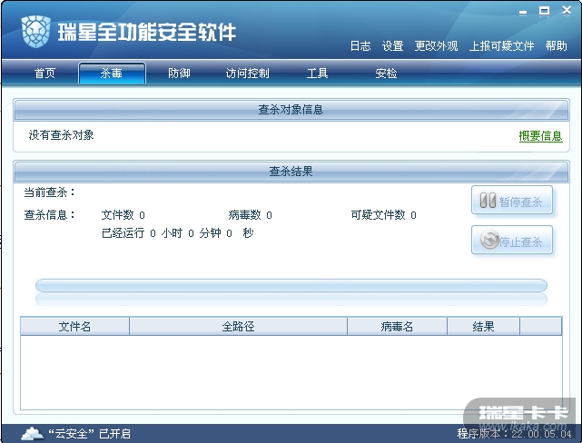Click the 已经运行 elapsed time text

point(177,233)
